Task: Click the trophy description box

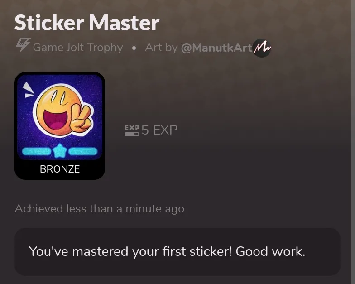Action: click(177, 252)
